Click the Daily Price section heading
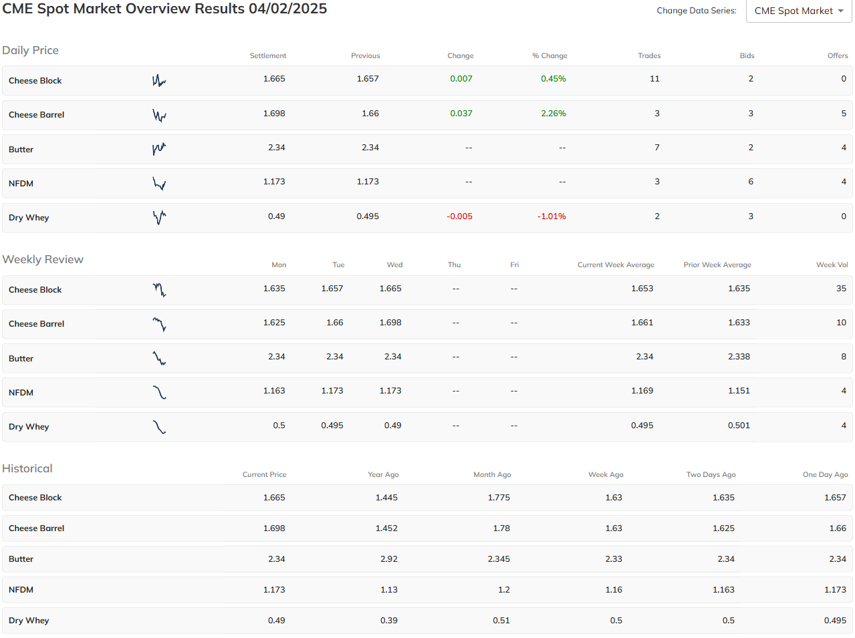Screen dimensions: 855x638 pyautogui.click(x=30, y=50)
